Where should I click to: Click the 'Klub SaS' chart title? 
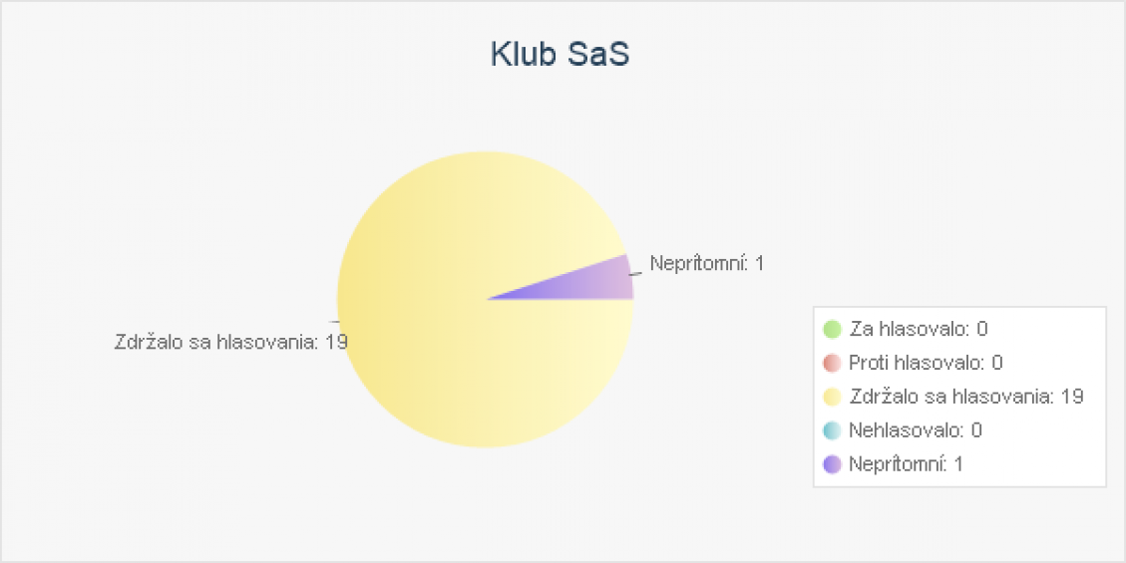point(561,55)
